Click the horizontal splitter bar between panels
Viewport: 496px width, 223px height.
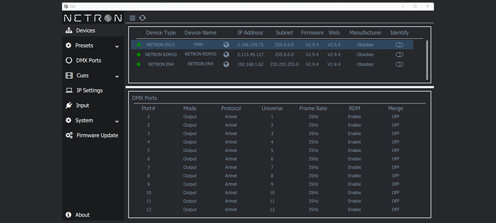pos(280,87)
